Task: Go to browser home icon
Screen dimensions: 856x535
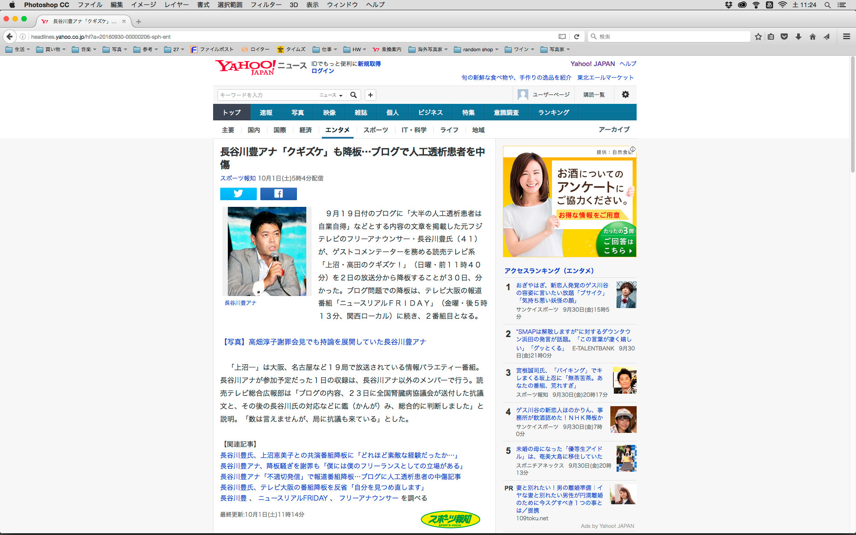Action: (812, 37)
